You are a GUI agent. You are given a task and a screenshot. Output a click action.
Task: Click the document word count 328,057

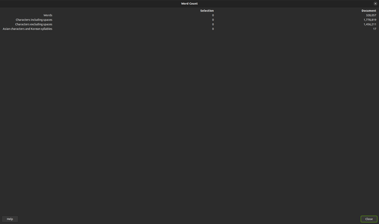[371, 15]
